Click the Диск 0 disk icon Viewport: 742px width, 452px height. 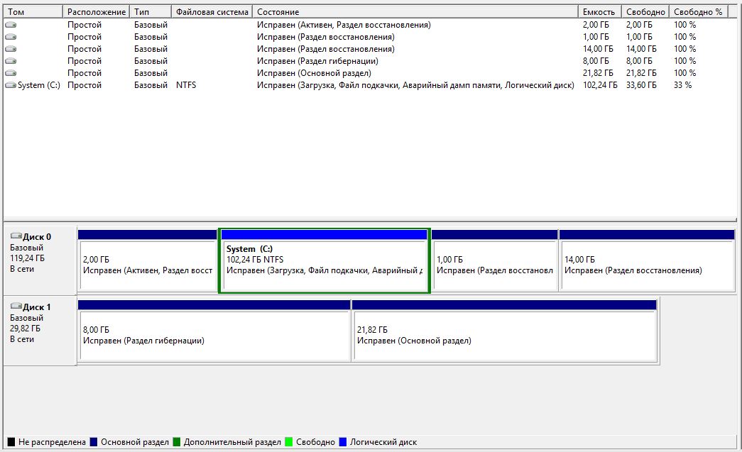pyautogui.click(x=16, y=237)
